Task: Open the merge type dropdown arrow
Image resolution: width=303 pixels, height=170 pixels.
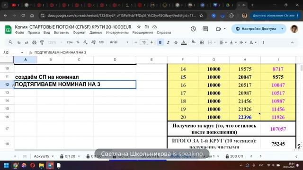Action: click(214, 42)
